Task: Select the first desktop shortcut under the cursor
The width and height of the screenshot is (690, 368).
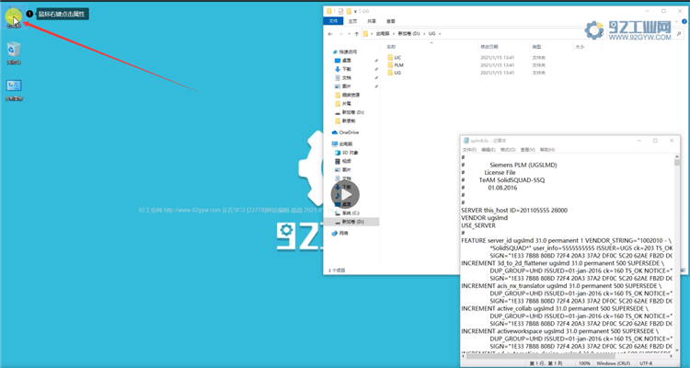Action: (x=14, y=17)
